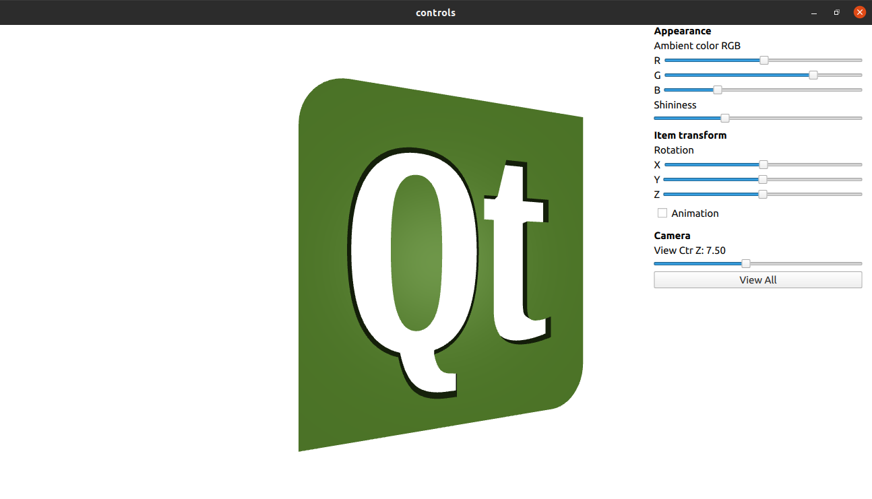Click the Camera section heading
This screenshot has width=872, height=499.
673,236
